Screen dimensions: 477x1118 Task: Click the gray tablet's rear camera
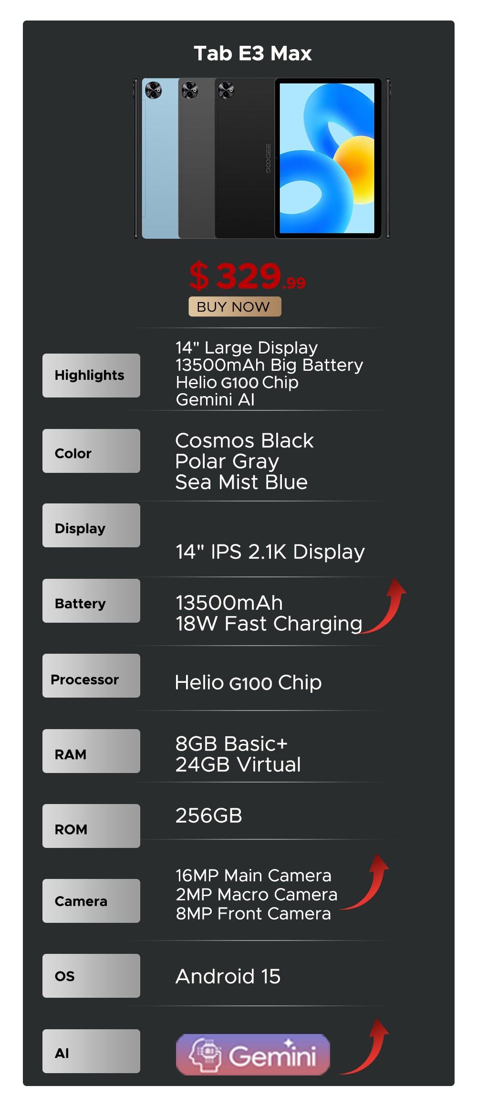pos(189,90)
